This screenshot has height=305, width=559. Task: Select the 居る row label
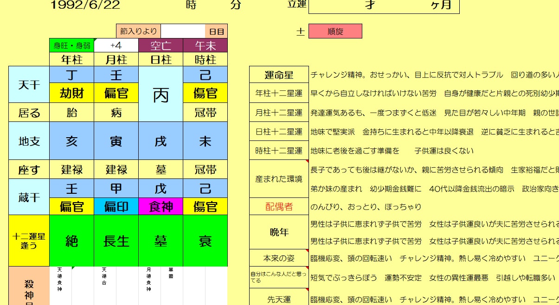coord(29,113)
